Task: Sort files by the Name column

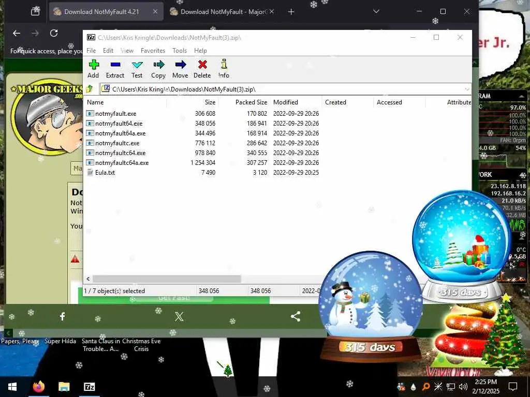Action: point(125,102)
